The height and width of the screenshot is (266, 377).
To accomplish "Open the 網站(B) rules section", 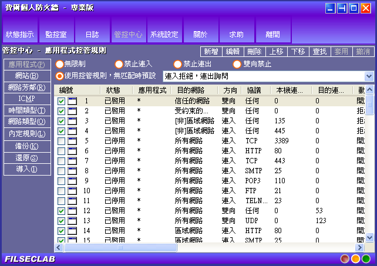I will coord(27,76).
